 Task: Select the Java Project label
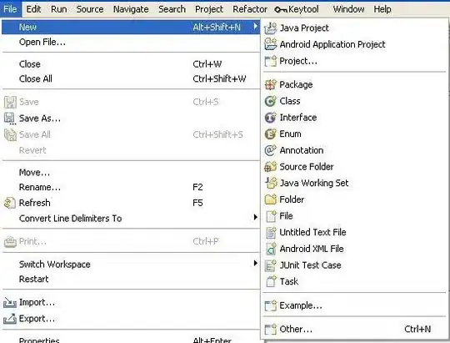pos(304,28)
